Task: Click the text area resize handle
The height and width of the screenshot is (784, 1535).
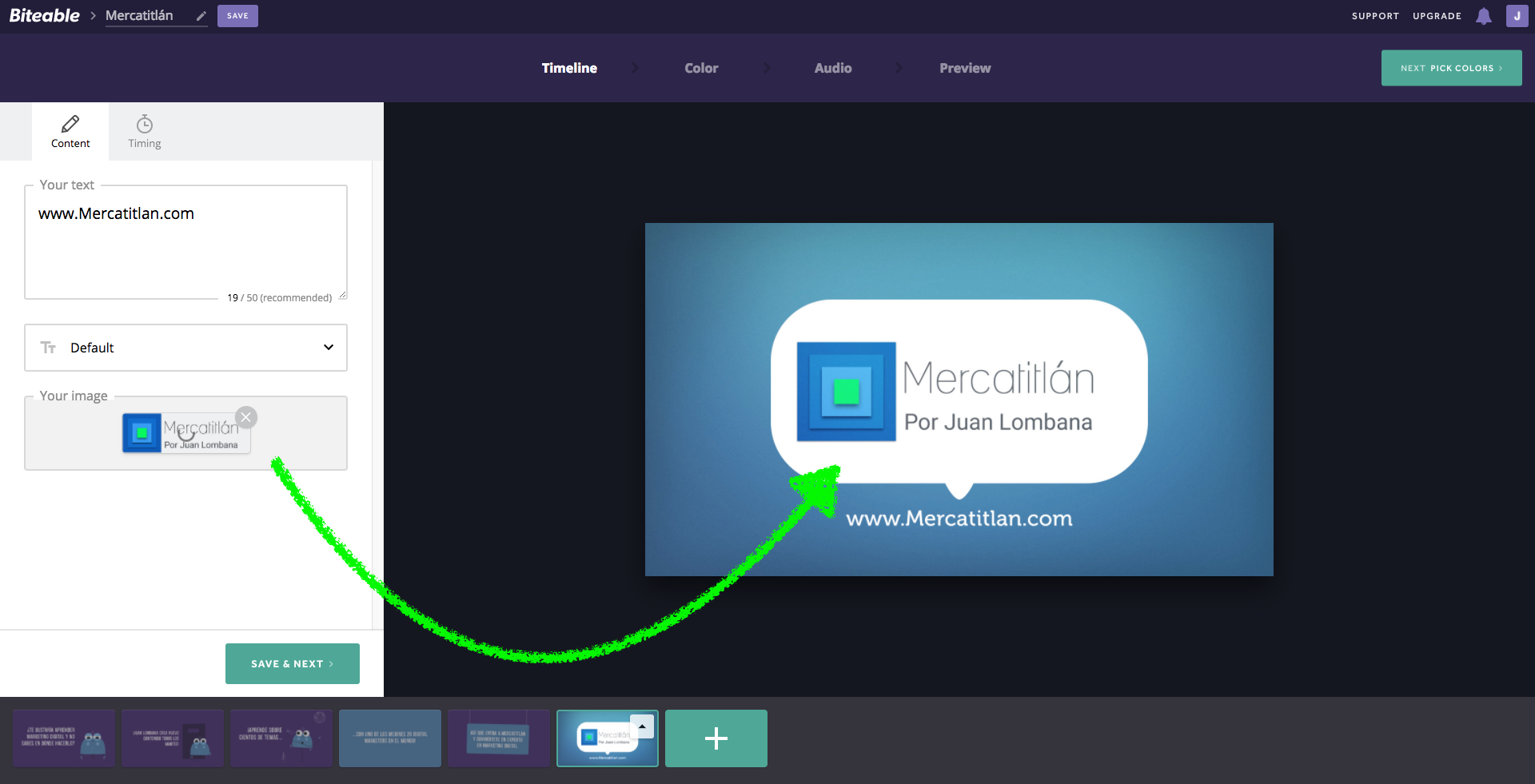Action: [x=342, y=295]
